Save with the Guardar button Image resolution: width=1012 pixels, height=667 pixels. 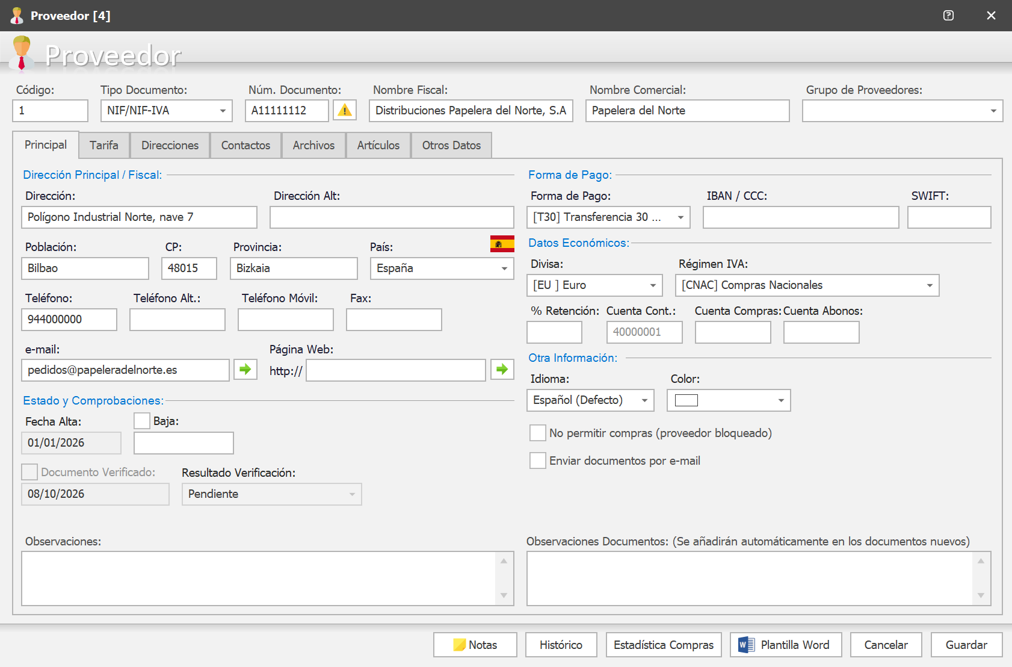[x=967, y=645]
